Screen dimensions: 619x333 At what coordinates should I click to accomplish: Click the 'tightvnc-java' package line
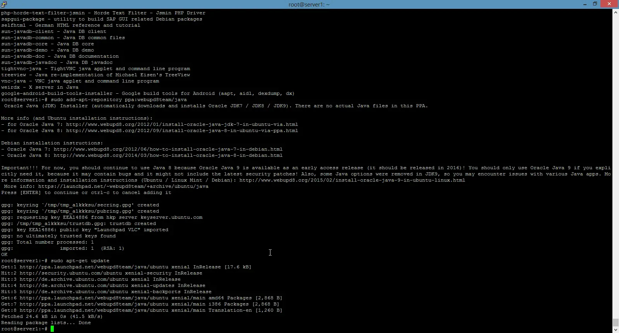[x=96, y=69]
